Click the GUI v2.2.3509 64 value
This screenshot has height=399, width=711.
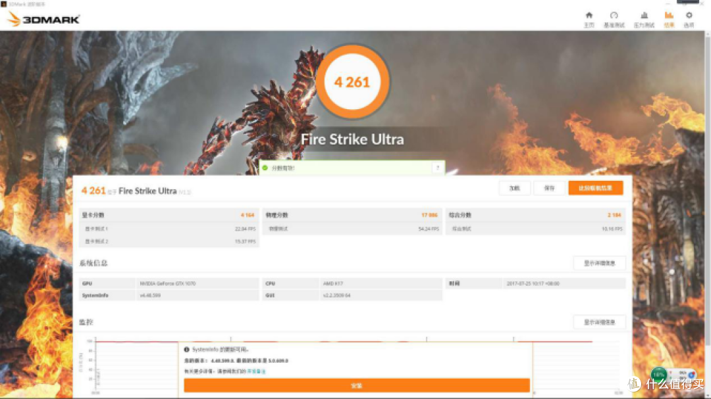coord(336,295)
